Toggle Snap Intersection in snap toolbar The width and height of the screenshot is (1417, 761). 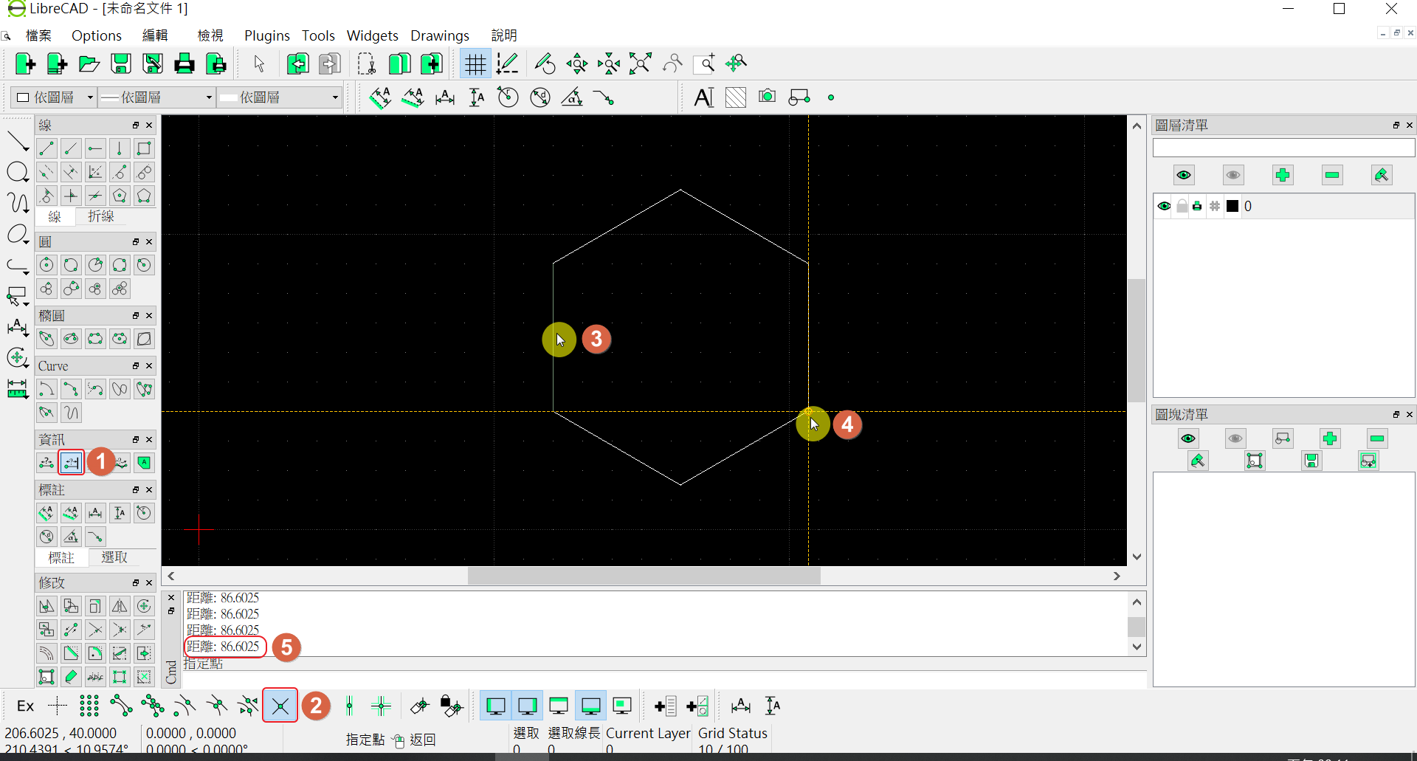tap(280, 706)
